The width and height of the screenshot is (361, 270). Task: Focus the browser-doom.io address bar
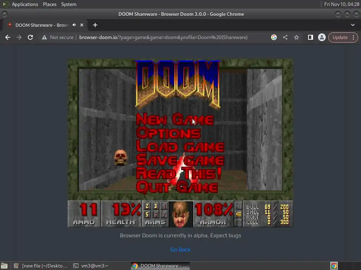click(x=163, y=37)
